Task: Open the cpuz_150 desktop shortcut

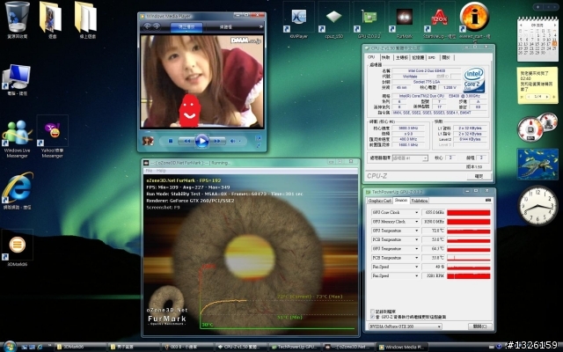Action: [333, 18]
